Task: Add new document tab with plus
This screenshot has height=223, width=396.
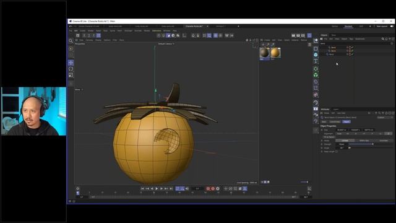Action: point(238,26)
